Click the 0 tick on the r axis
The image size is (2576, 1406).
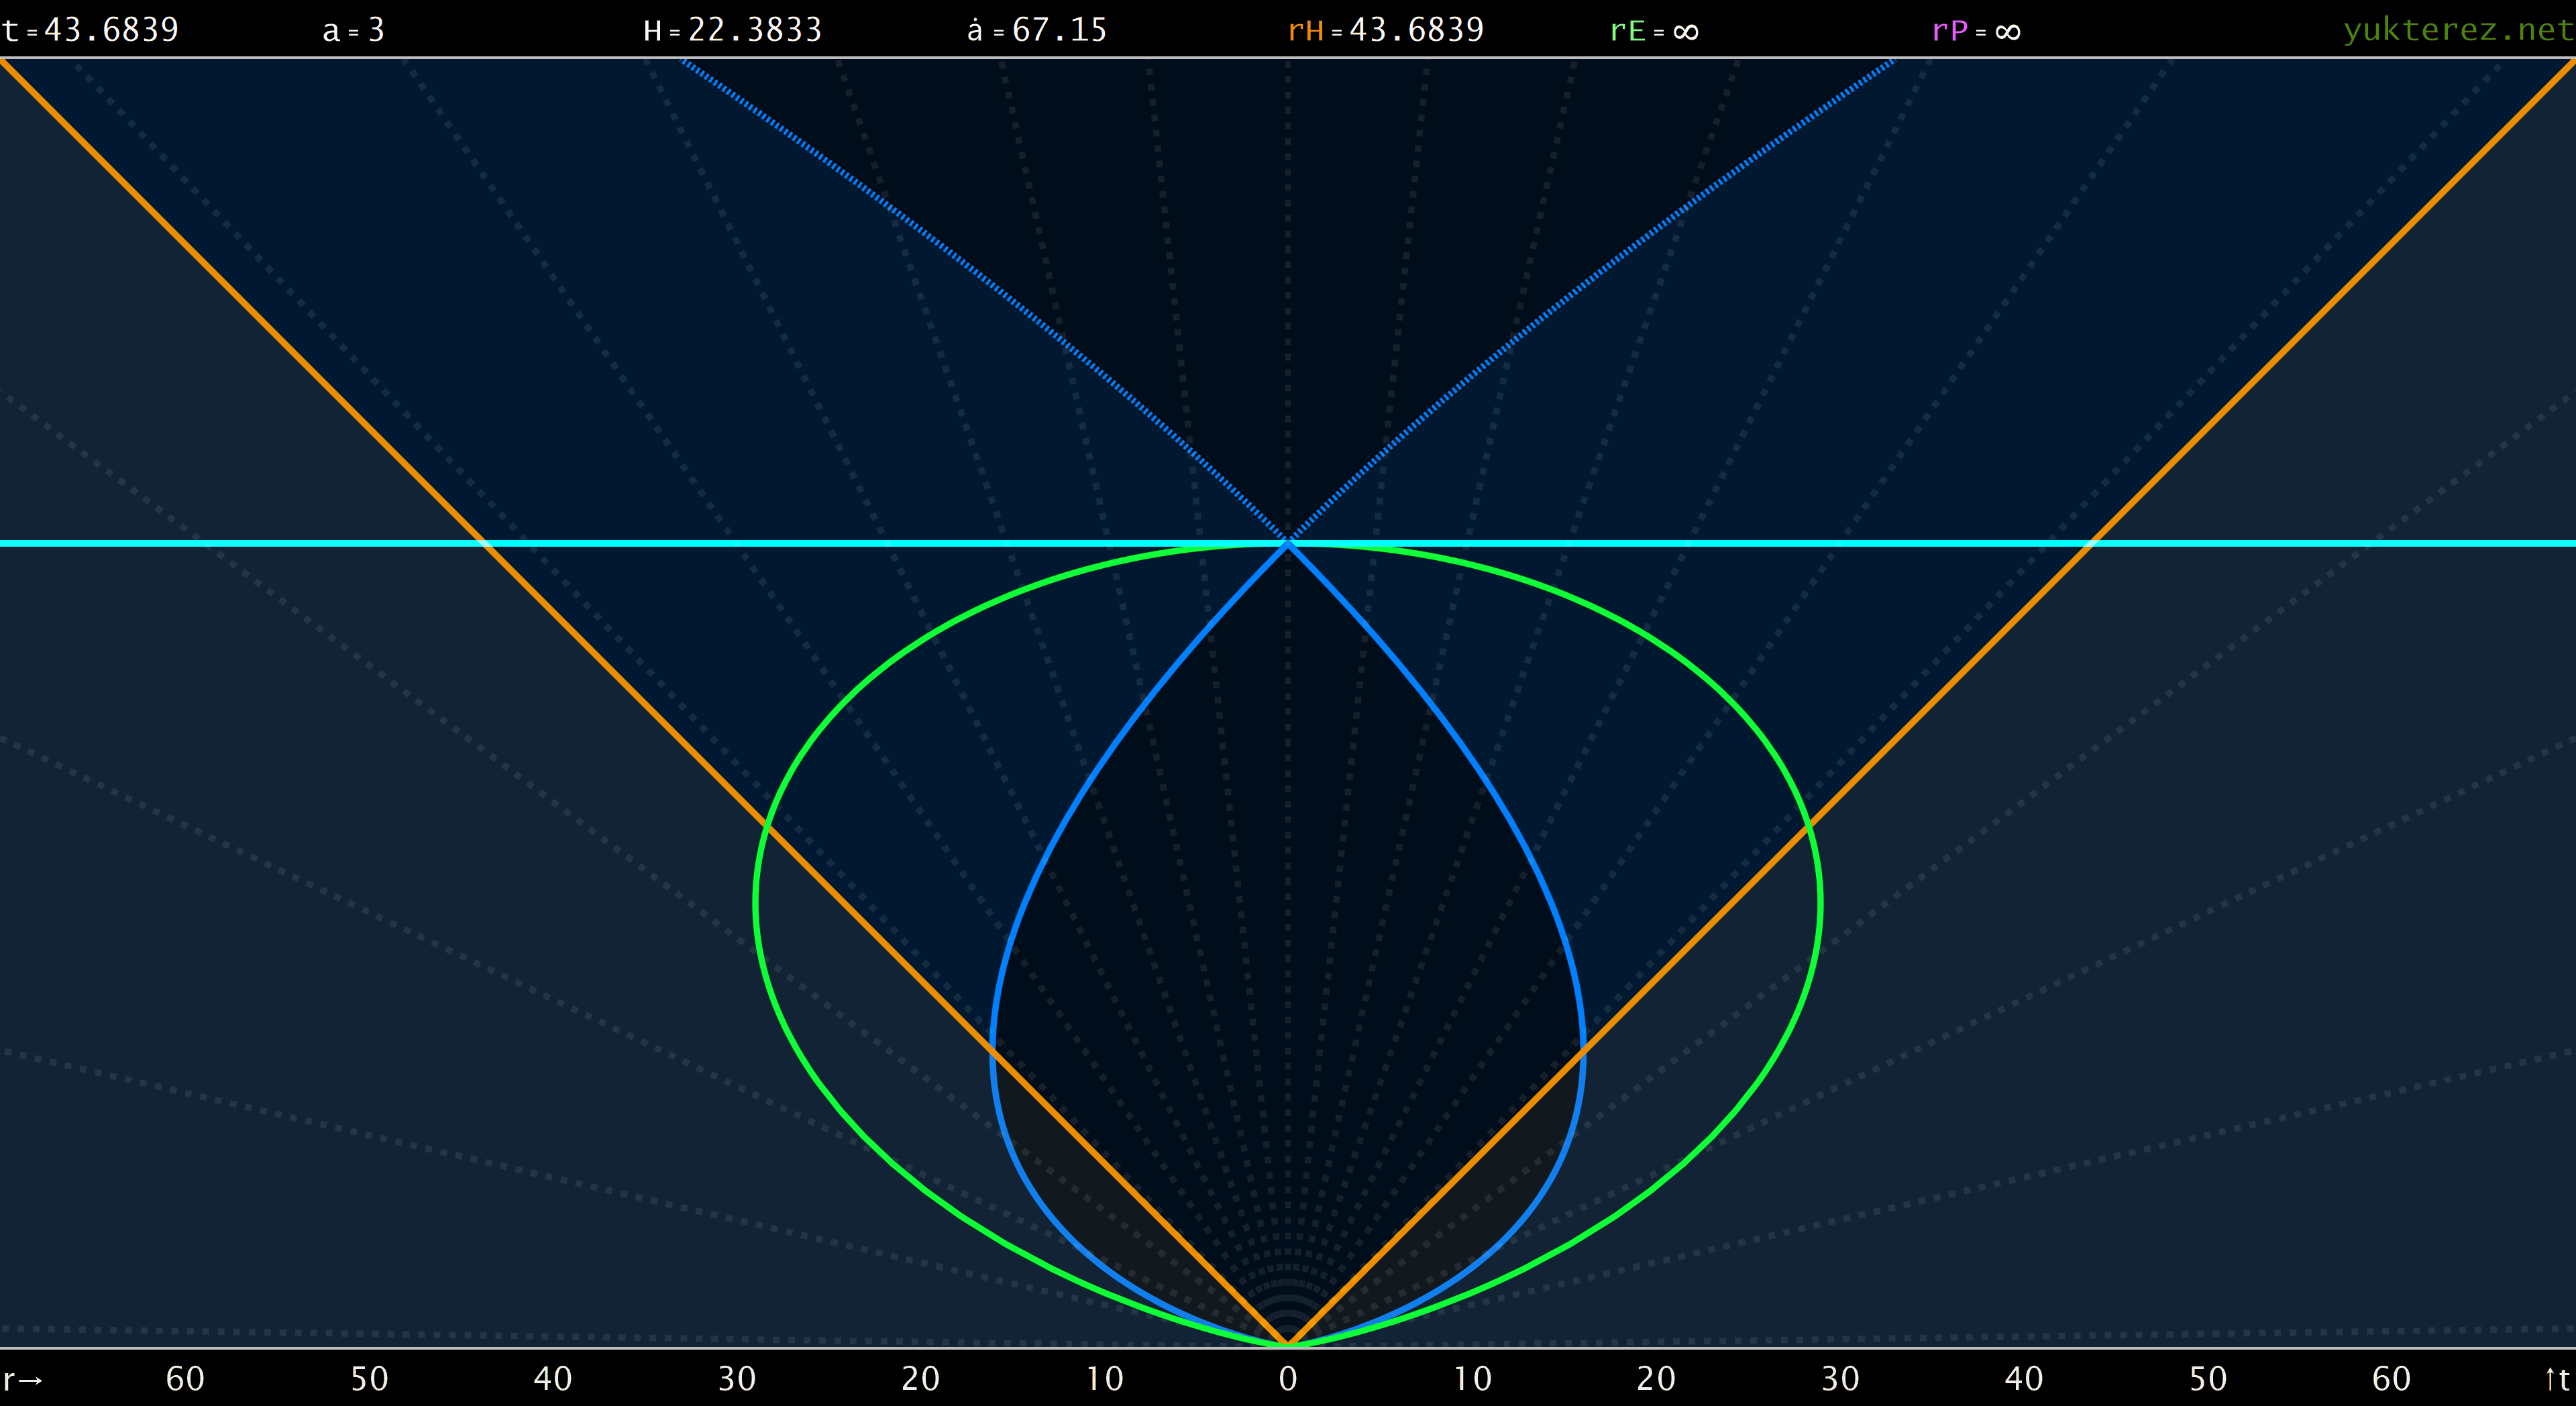1288,1379
